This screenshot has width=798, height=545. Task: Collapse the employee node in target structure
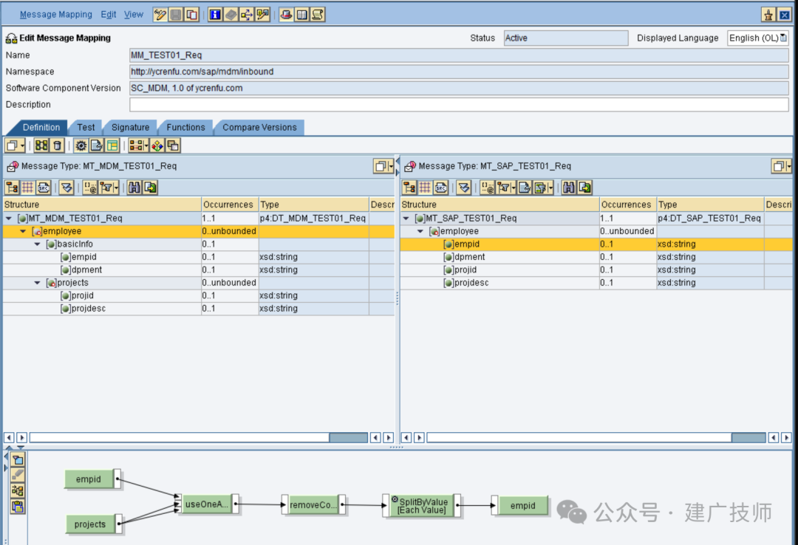pos(420,231)
